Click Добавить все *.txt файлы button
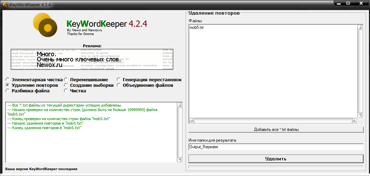Viewport: 370px width, 176px height. 276,129
